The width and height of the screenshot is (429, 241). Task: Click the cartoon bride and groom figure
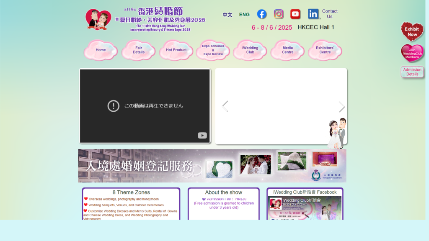point(337,133)
